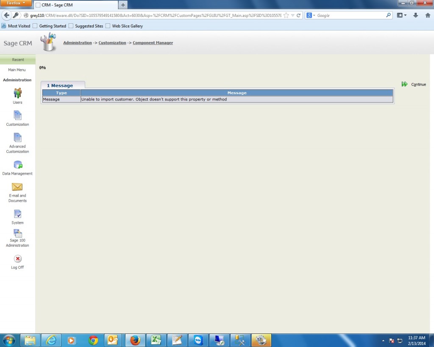
Task: Open the System settings icon
Action: [17, 214]
